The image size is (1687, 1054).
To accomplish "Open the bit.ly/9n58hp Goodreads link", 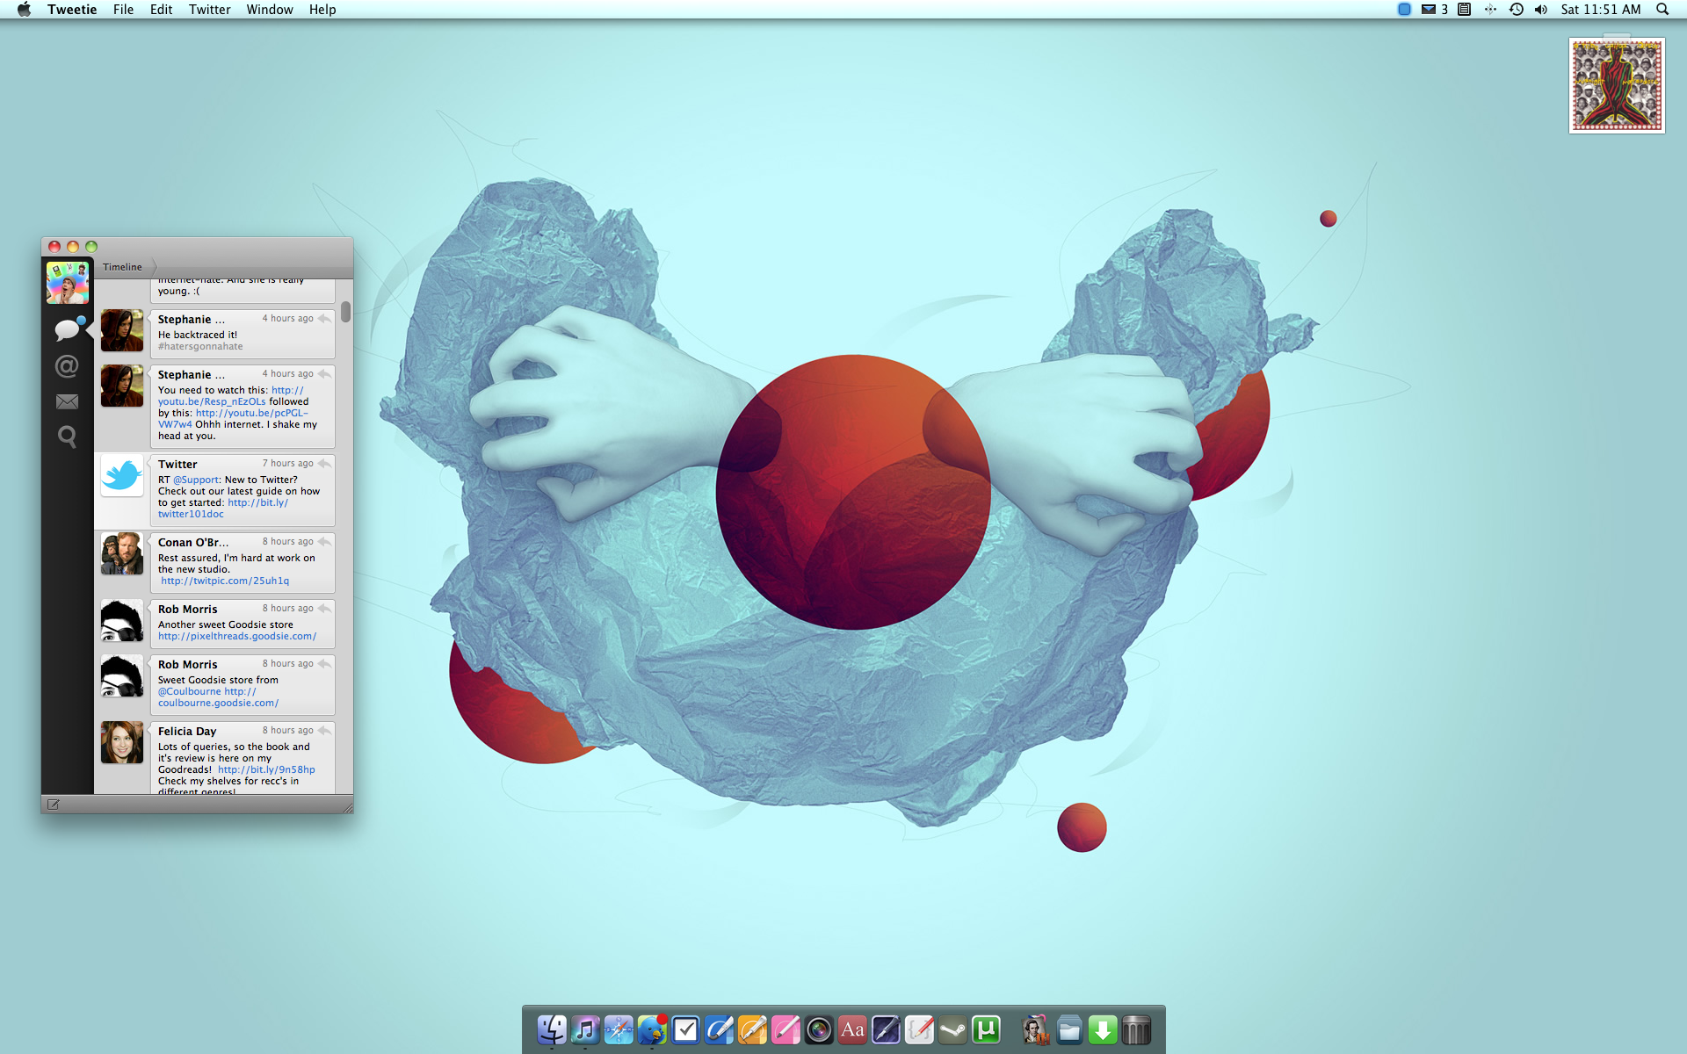I will (266, 770).
